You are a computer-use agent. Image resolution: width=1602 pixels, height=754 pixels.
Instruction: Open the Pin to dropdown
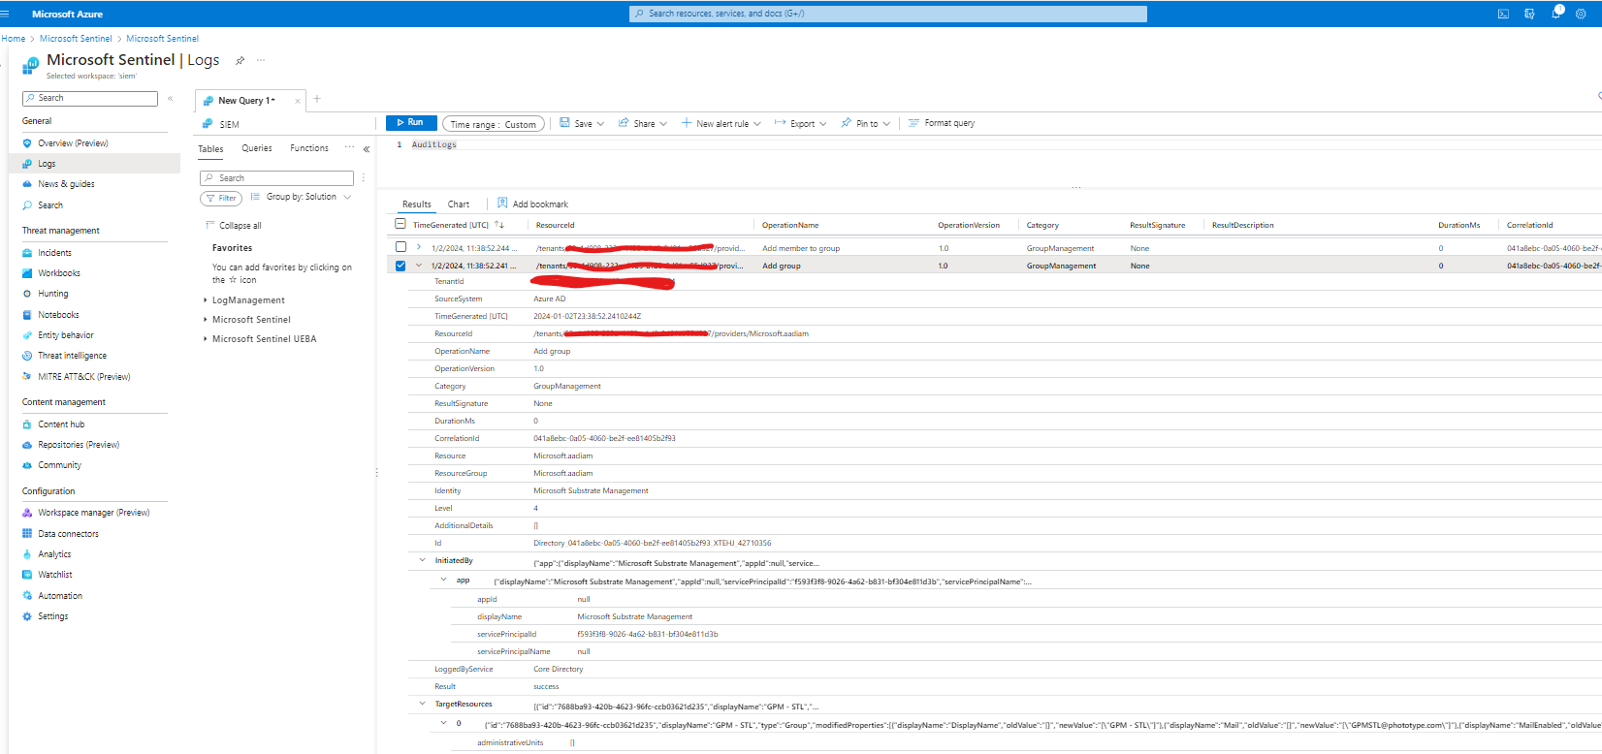coord(866,123)
